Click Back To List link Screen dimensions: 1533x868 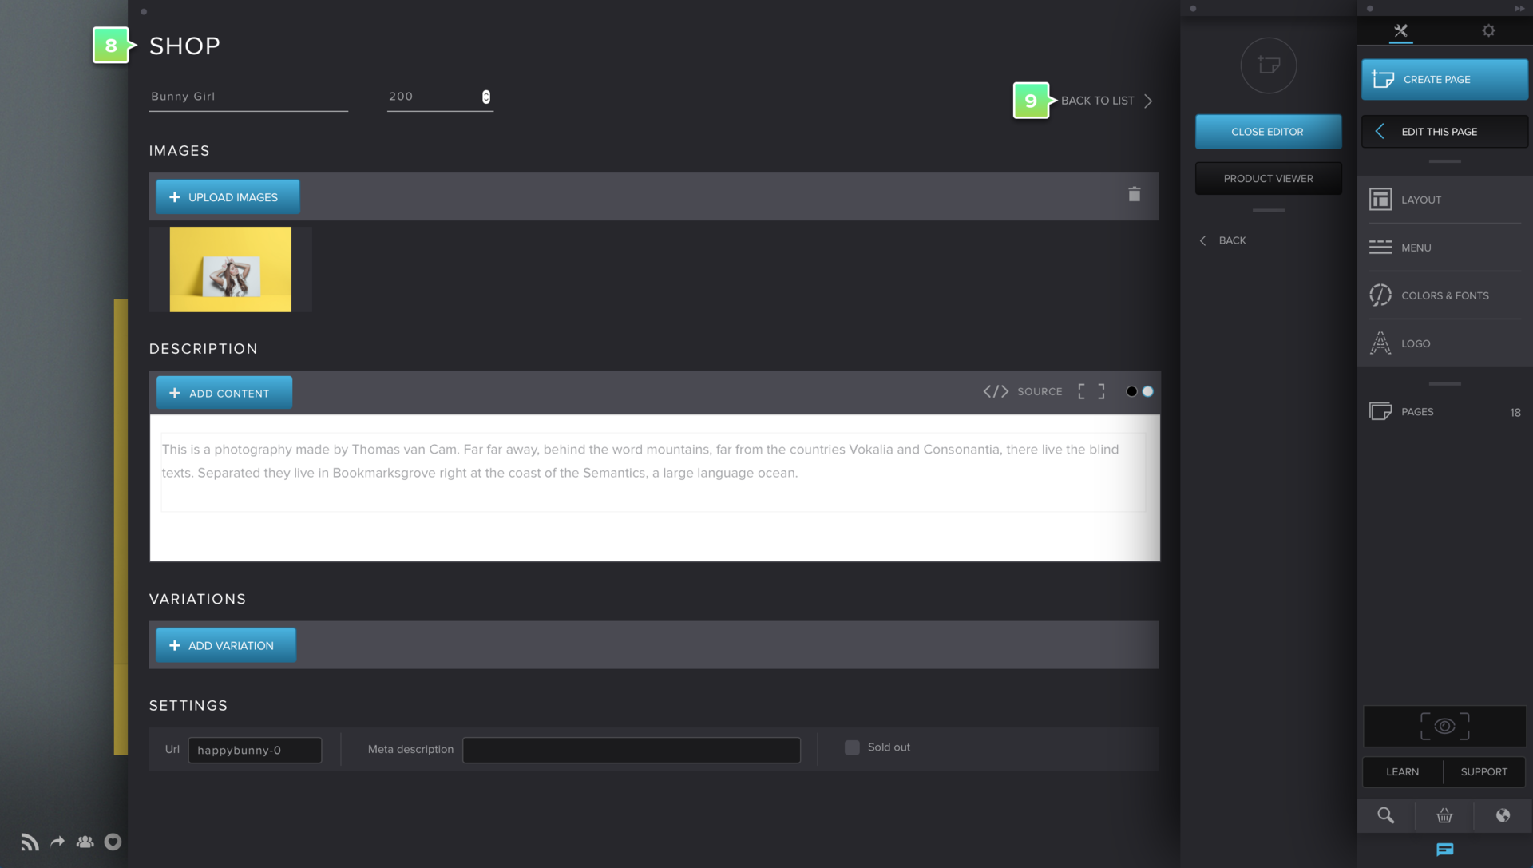point(1097,101)
